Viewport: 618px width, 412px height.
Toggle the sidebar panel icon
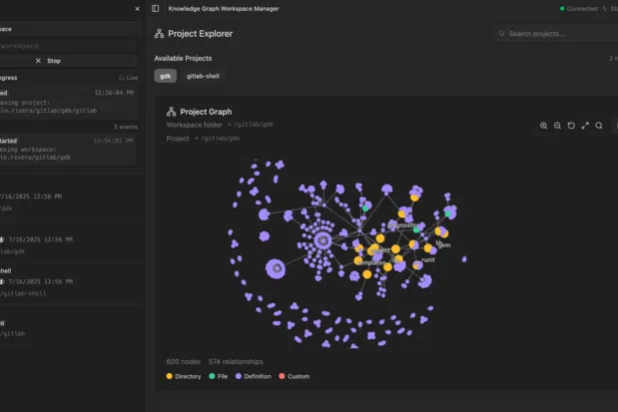(155, 8)
